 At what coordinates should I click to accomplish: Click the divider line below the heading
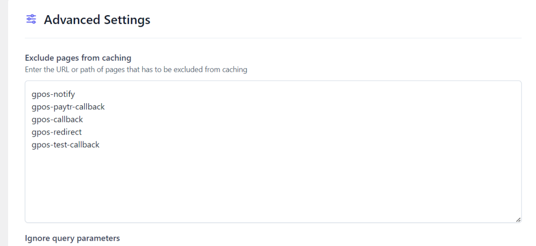click(272, 38)
